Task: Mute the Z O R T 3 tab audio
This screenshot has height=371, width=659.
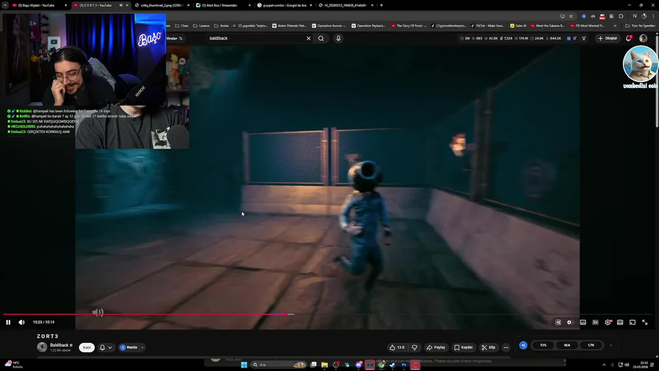Action: [x=121, y=5]
